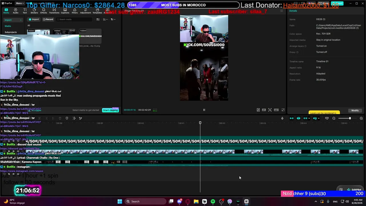This screenshot has height=206, width=366.
Task: Open the Templates icon
Action: coord(97,11)
